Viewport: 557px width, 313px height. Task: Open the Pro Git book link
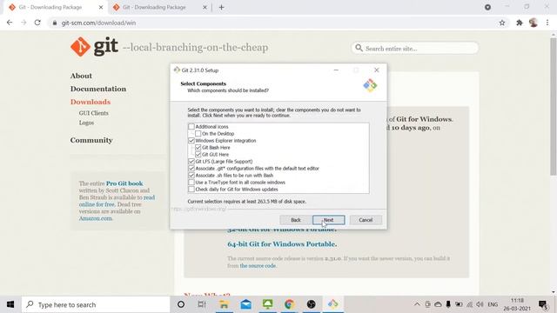(x=124, y=183)
